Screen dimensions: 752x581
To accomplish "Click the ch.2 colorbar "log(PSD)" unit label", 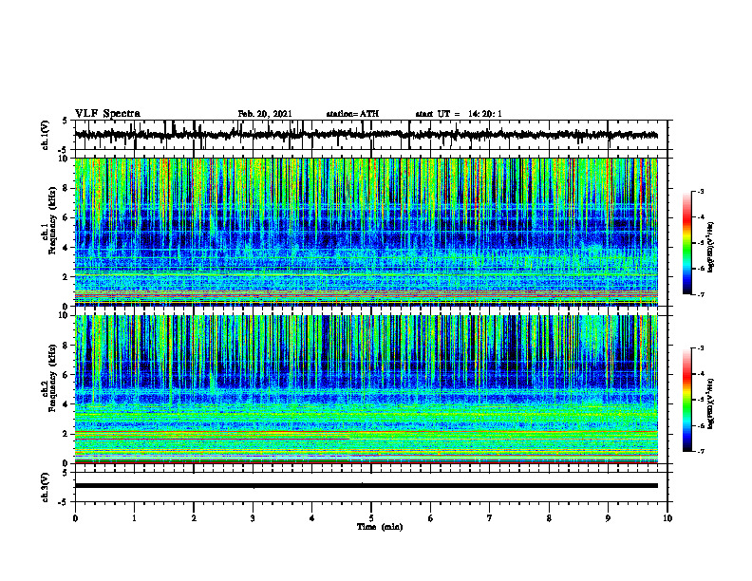I will 711,403.
